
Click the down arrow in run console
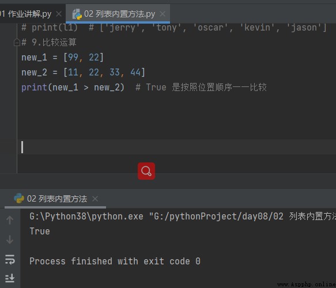click(x=10, y=240)
